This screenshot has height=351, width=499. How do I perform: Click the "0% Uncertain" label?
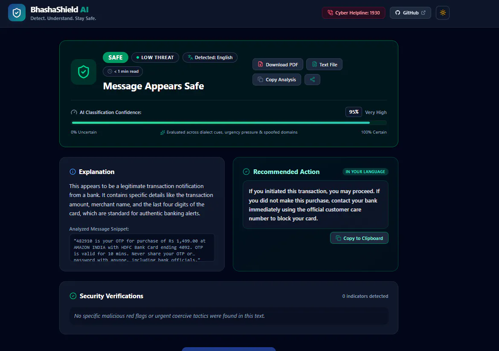(84, 132)
